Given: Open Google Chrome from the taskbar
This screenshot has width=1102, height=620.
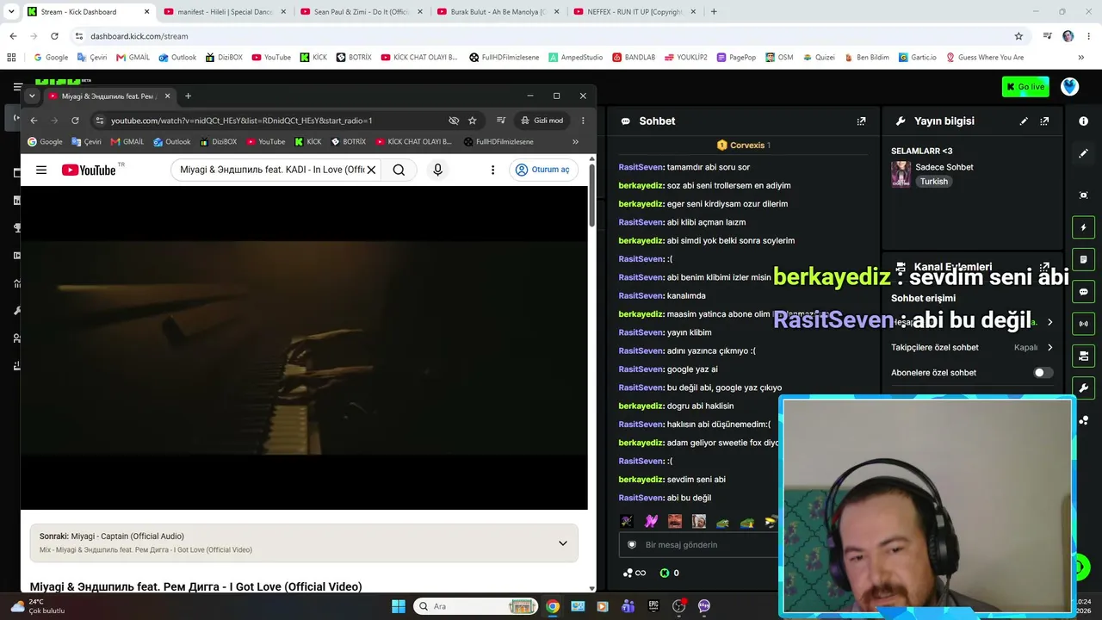Looking at the screenshot, I should point(553,606).
